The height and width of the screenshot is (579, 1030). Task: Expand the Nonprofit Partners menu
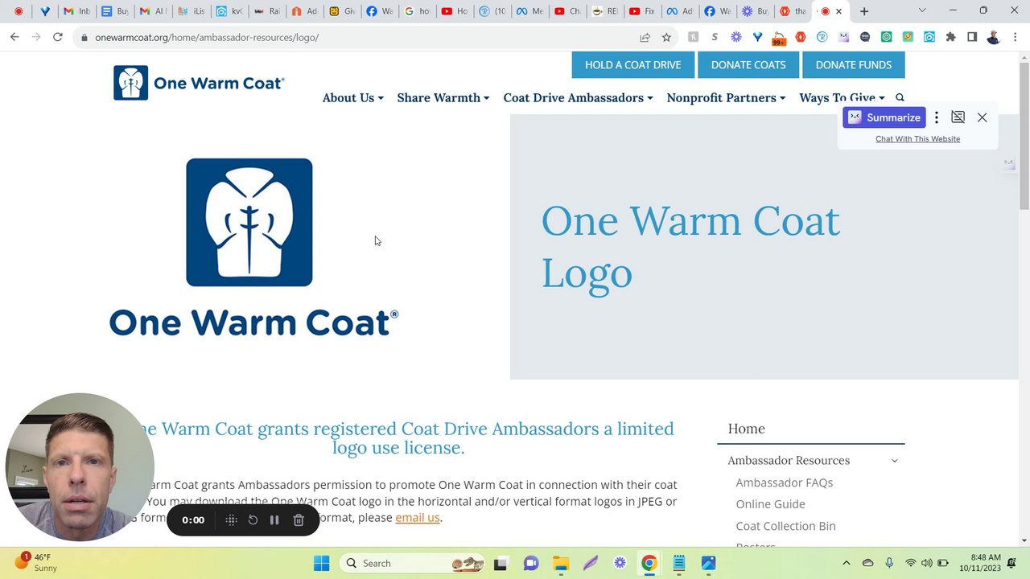(x=726, y=97)
